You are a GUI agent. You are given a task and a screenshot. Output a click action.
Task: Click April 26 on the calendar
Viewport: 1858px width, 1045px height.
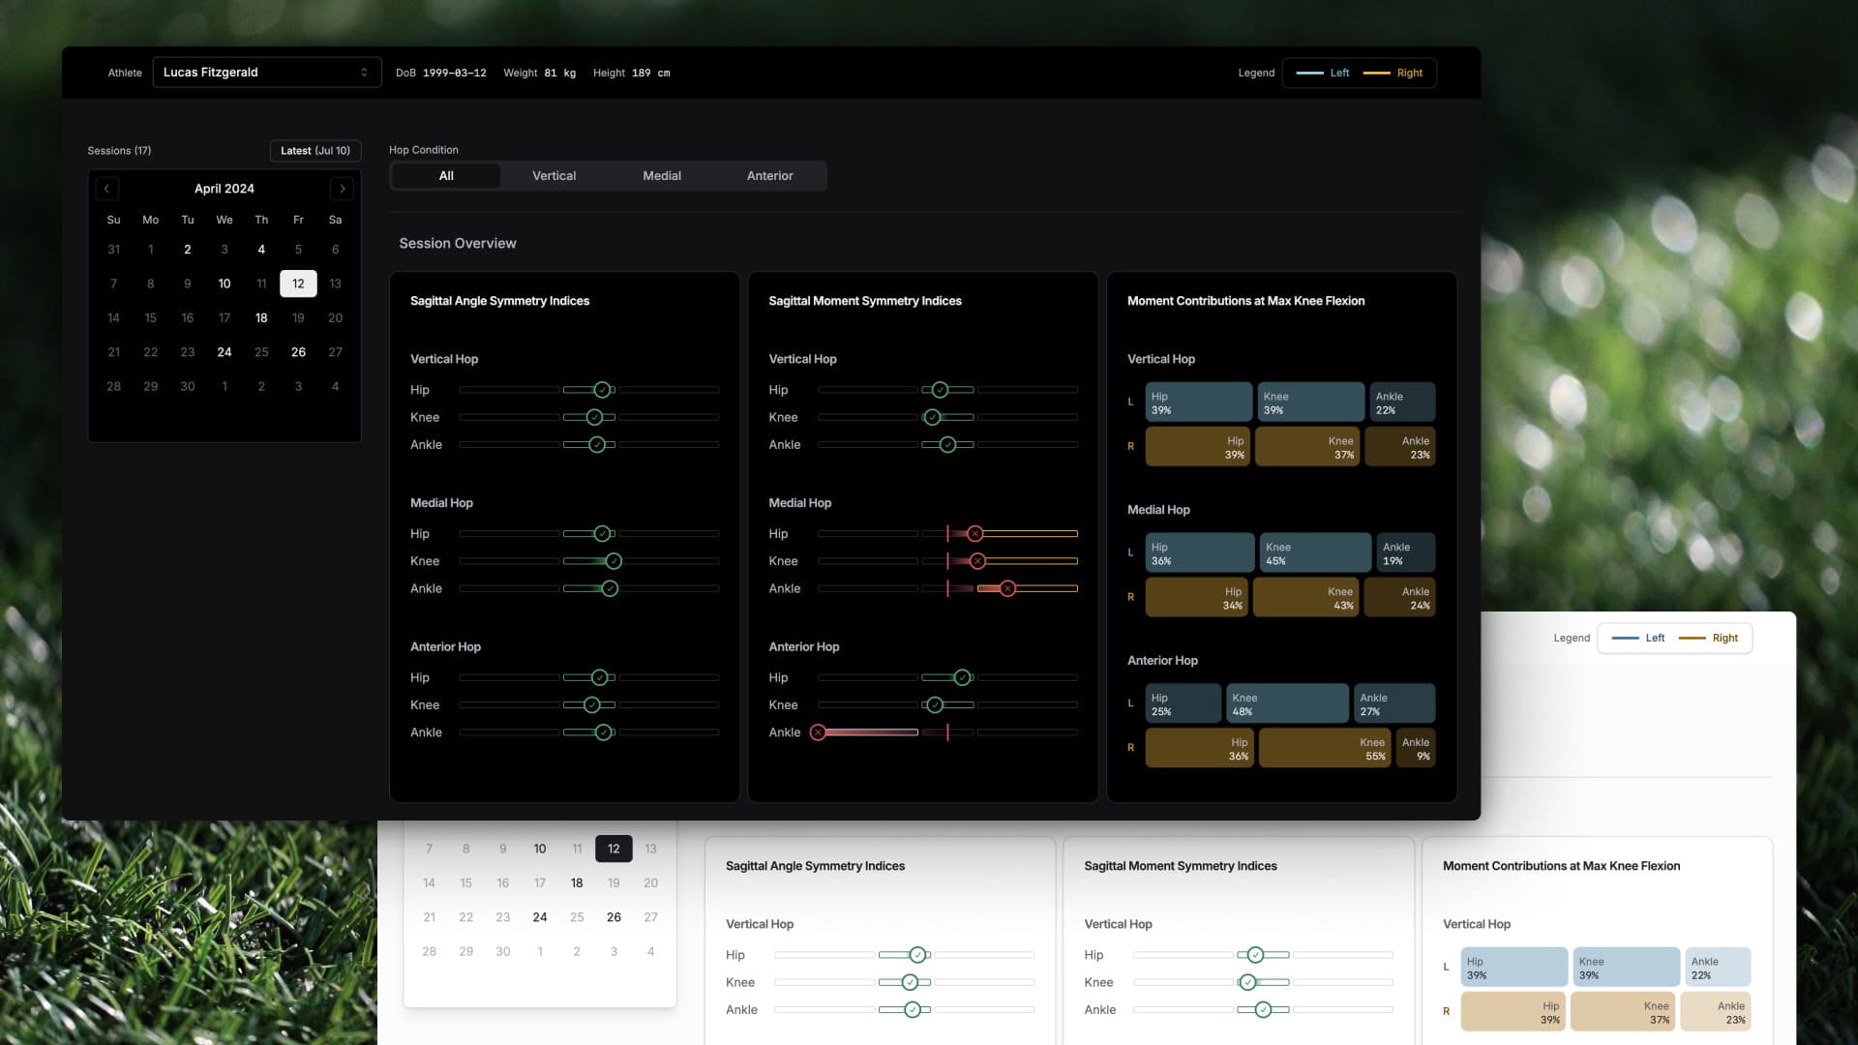point(297,351)
